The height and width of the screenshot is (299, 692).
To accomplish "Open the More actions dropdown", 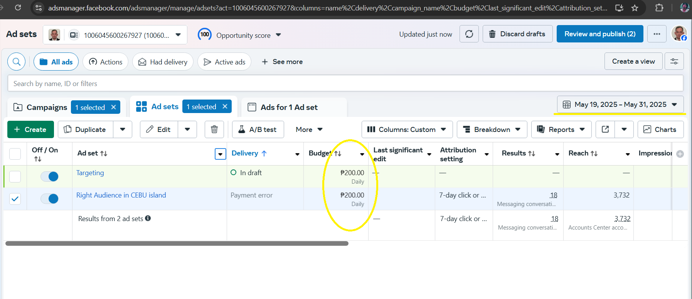I will (x=309, y=130).
